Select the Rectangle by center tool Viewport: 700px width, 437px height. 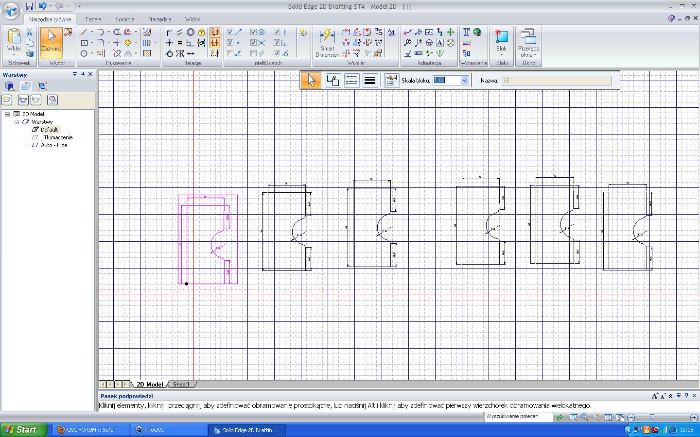[84, 43]
